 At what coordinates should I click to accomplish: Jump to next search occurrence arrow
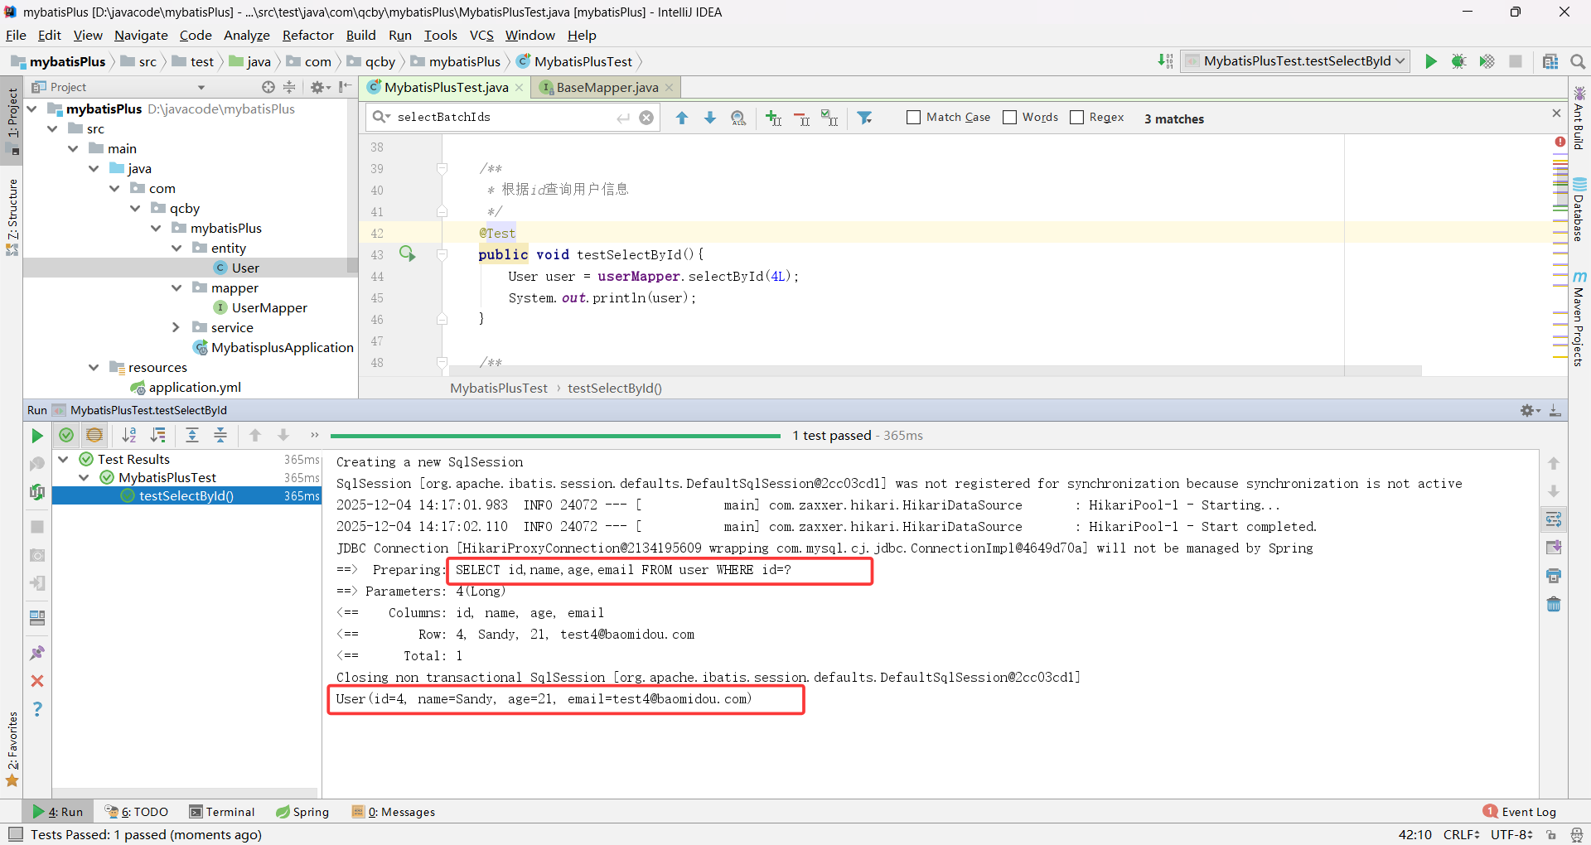coord(710,118)
